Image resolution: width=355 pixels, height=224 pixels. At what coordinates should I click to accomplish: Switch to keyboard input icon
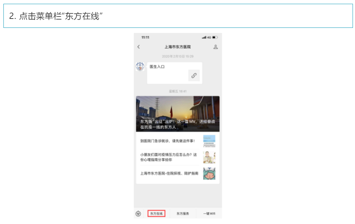pos(138,213)
